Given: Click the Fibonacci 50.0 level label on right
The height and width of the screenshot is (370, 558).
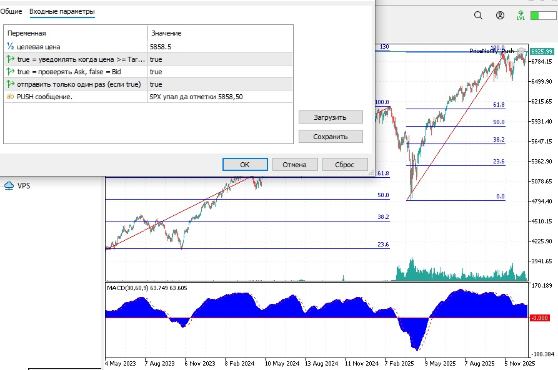Looking at the screenshot, I should [x=499, y=122].
